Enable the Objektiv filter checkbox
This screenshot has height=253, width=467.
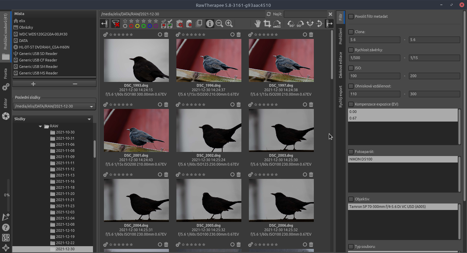[x=351, y=199]
